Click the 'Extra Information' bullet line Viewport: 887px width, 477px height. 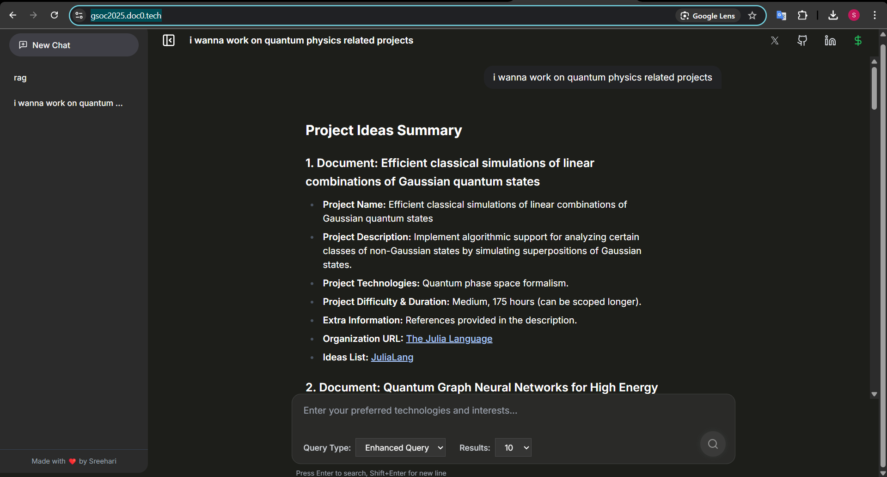point(450,320)
